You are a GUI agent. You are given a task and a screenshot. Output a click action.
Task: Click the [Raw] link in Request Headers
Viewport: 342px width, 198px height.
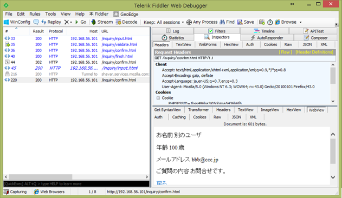tap(285, 52)
